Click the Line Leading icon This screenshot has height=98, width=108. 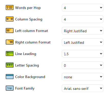tap(10, 53)
